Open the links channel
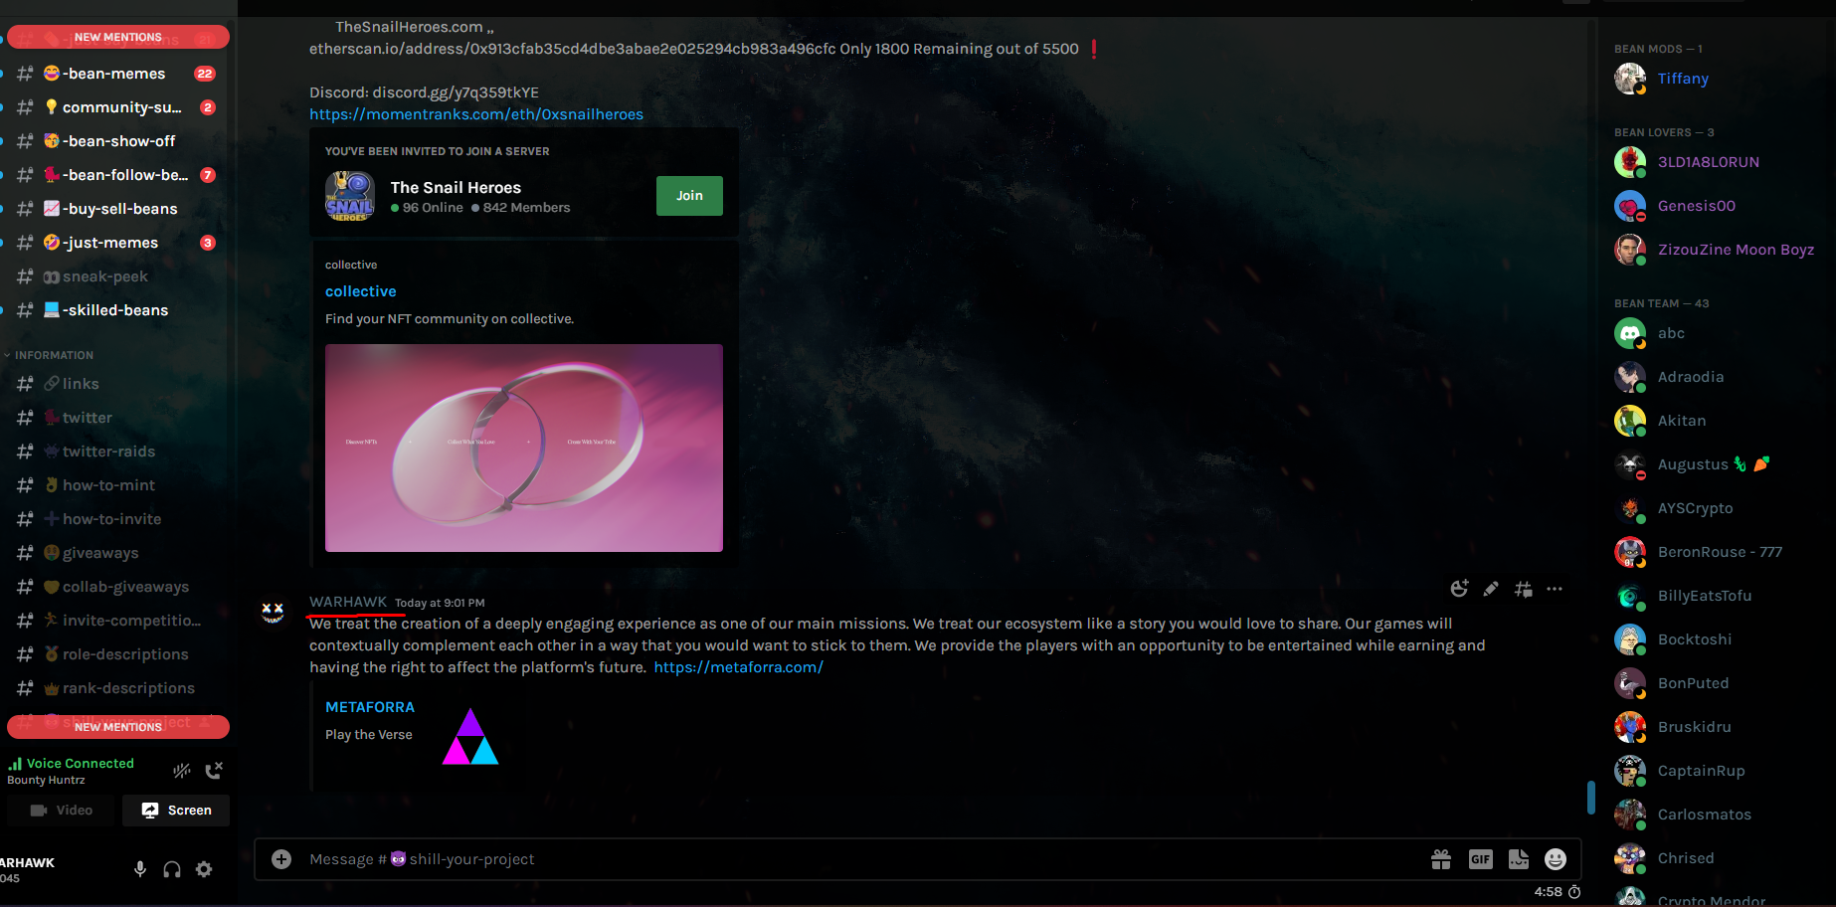Viewport: 1836px width, 907px height. [x=118, y=384]
